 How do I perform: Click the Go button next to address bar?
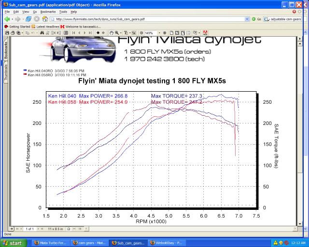(256, 19)
